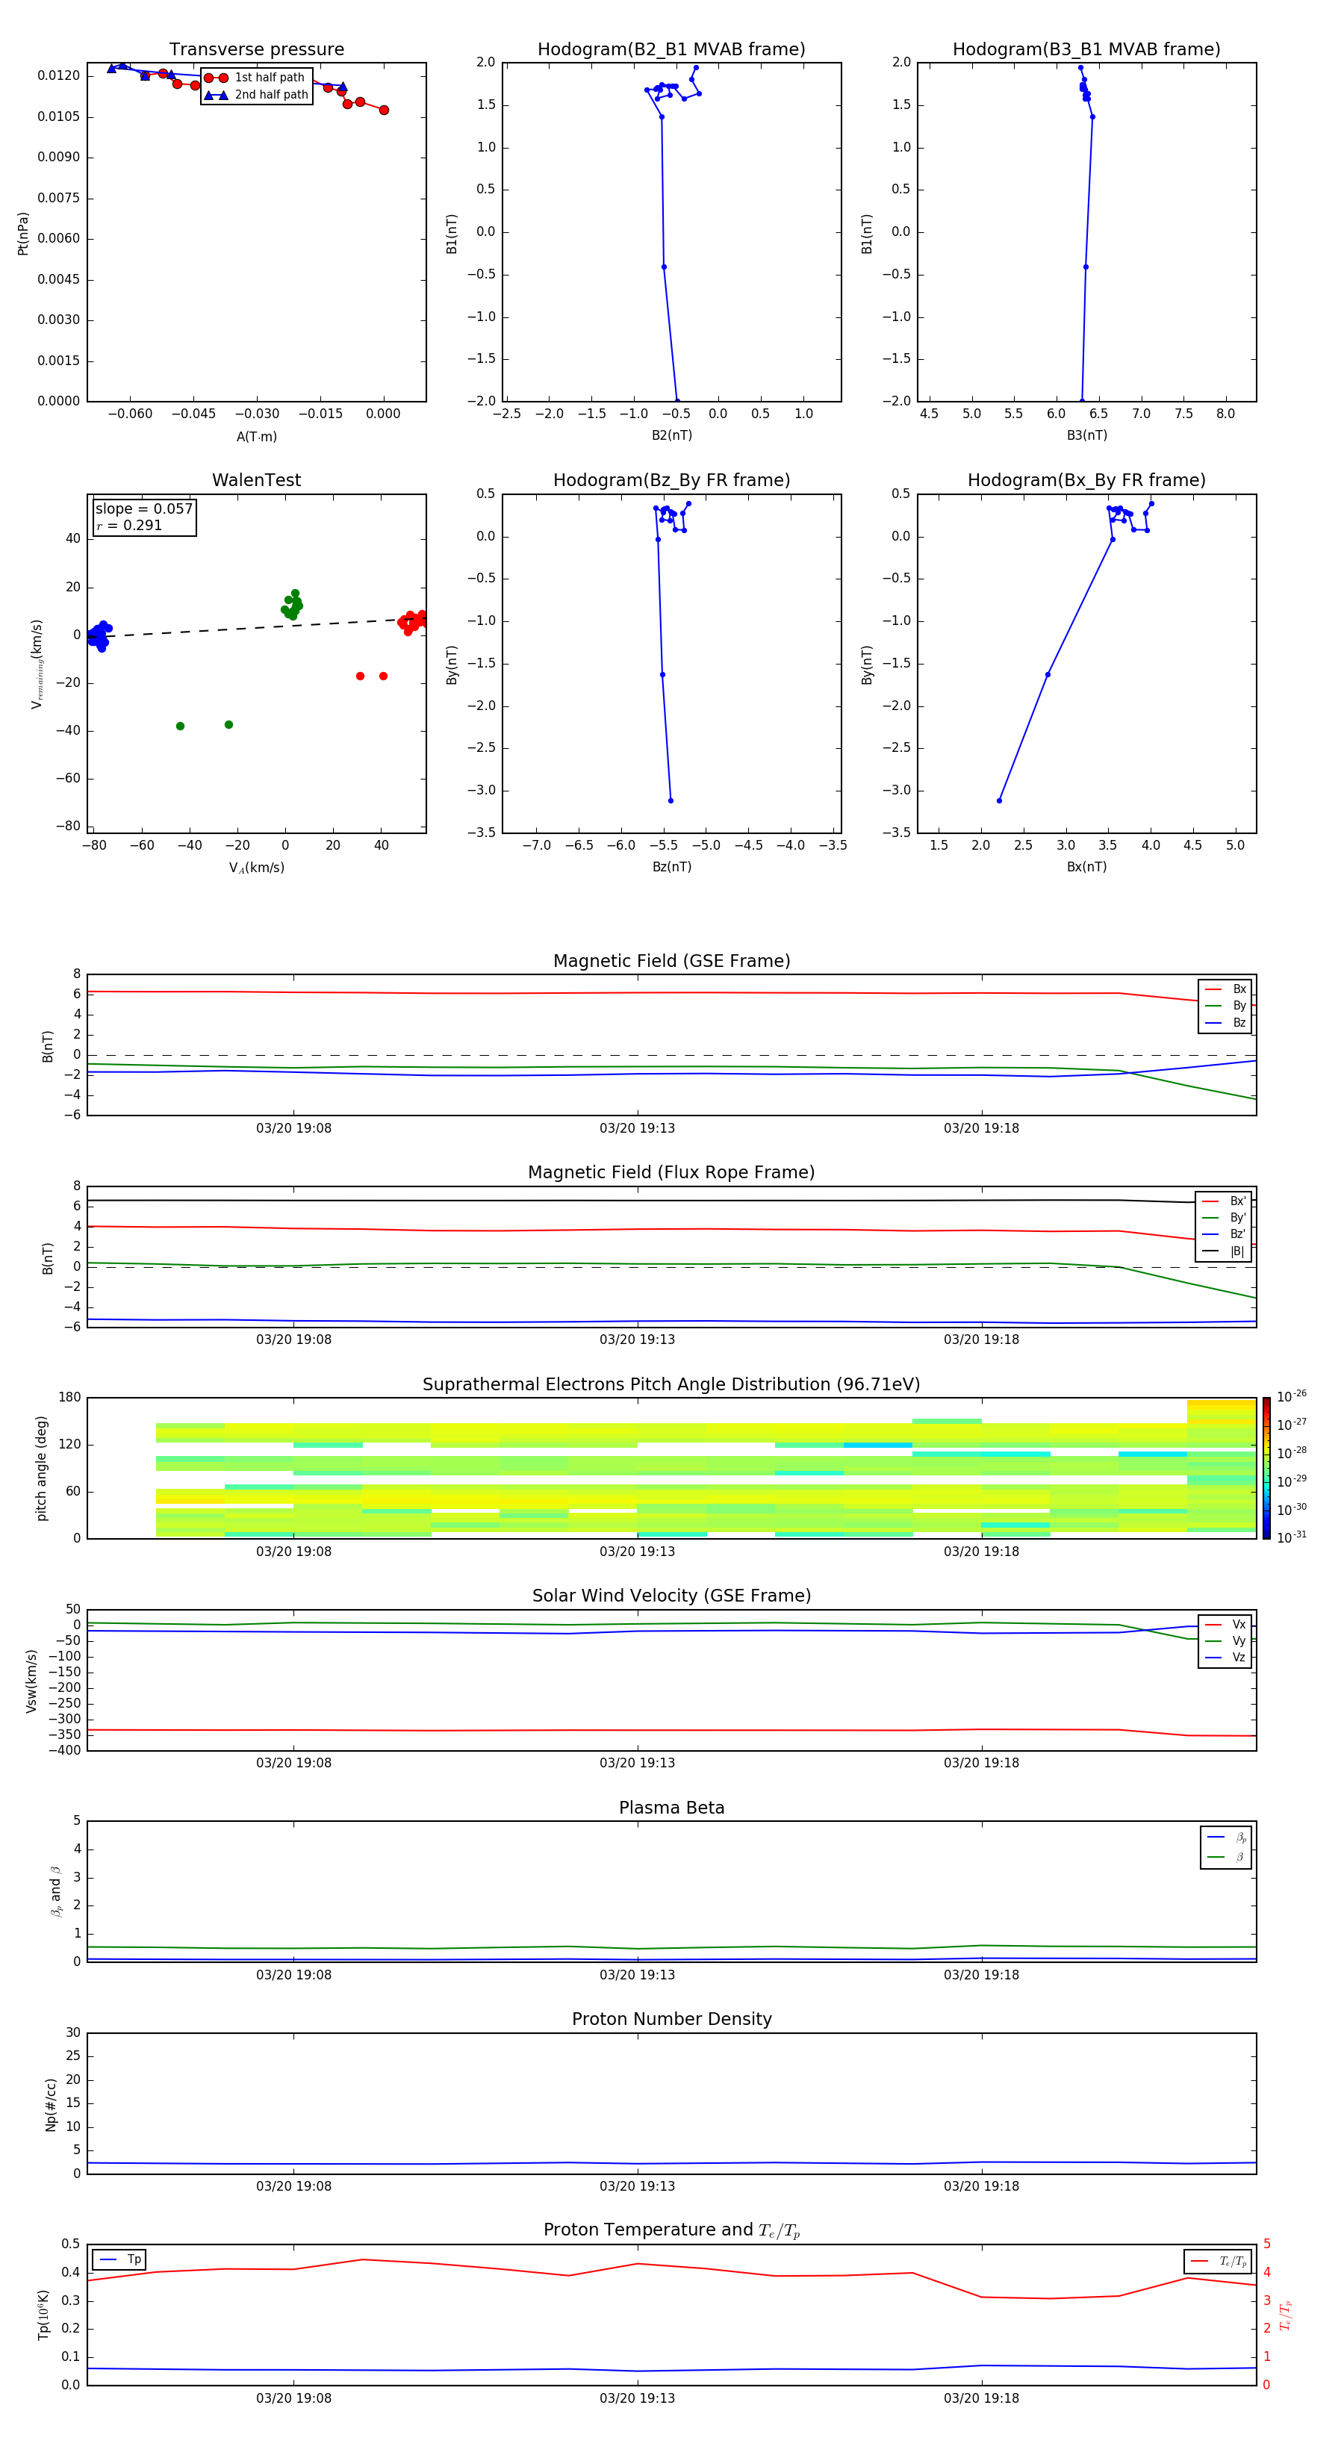
Task: Click the B2(nT) x-axis label
Action: pos(671,435)
